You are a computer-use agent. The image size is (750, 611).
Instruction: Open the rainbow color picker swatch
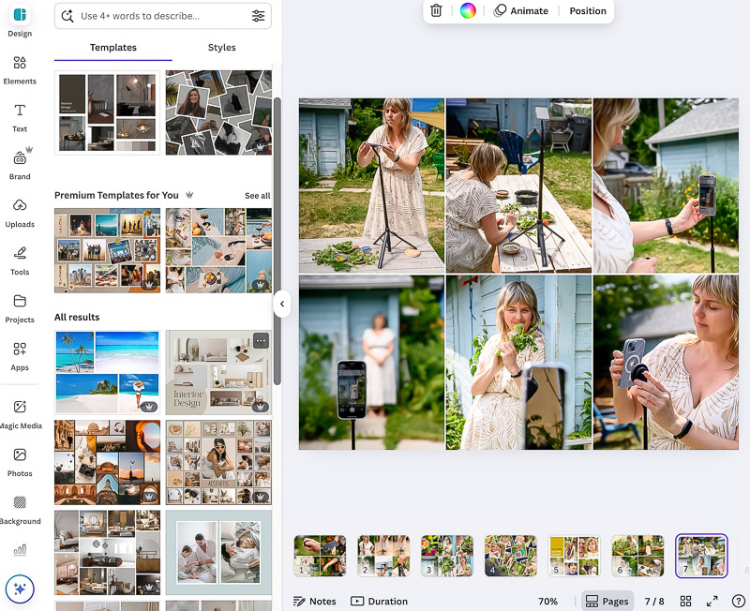point(468,11)
